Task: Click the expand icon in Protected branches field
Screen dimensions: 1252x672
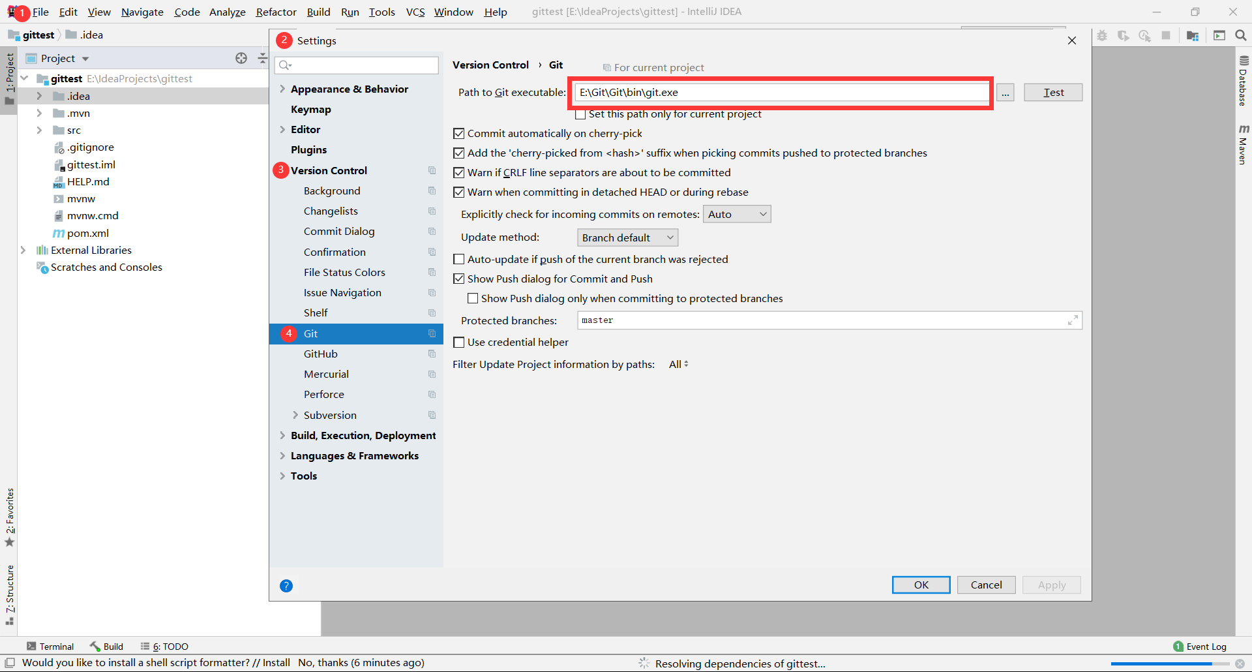Action: tap(1073, 320)
